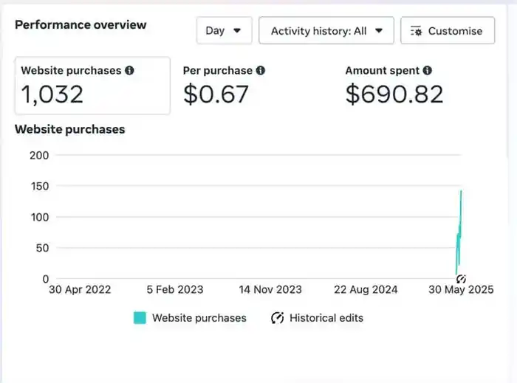Click the 100 y-axis label
The height and width of the screenshot is (383, 517).
40,217
